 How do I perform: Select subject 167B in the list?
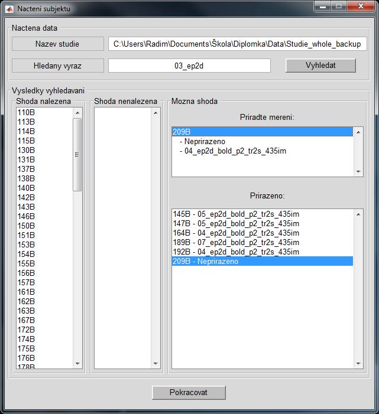[x=44, y=320]
